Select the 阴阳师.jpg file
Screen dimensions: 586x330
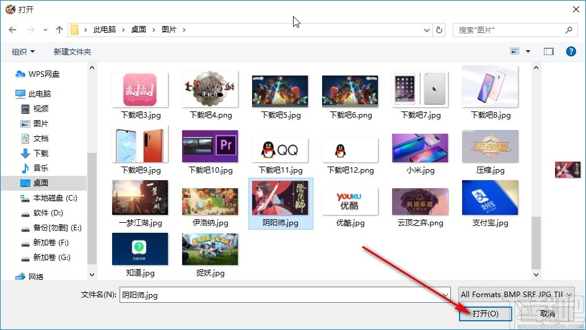(x=280, y=204)
